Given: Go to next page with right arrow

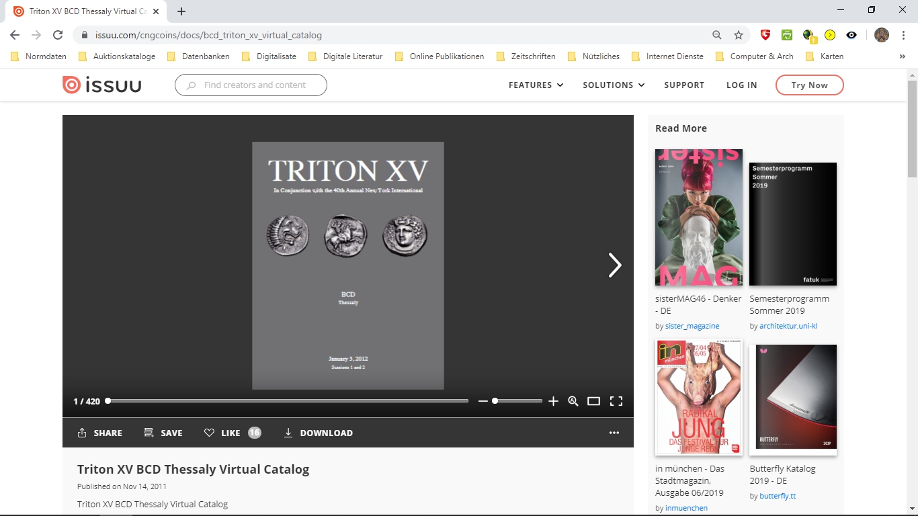Looking at the screenshot, I should coord(614,265).
